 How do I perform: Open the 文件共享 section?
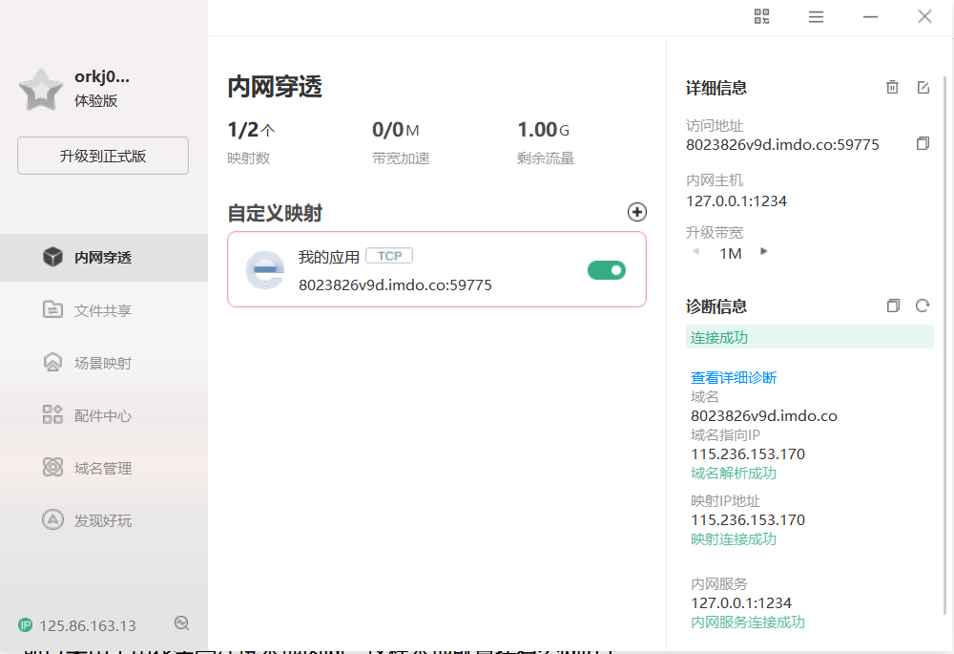[103, 310]
